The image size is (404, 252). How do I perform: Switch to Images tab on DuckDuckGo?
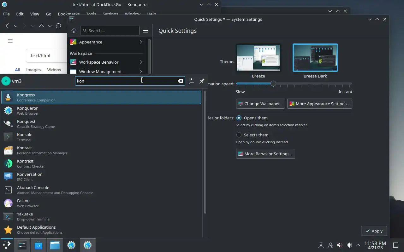point(33,70)
